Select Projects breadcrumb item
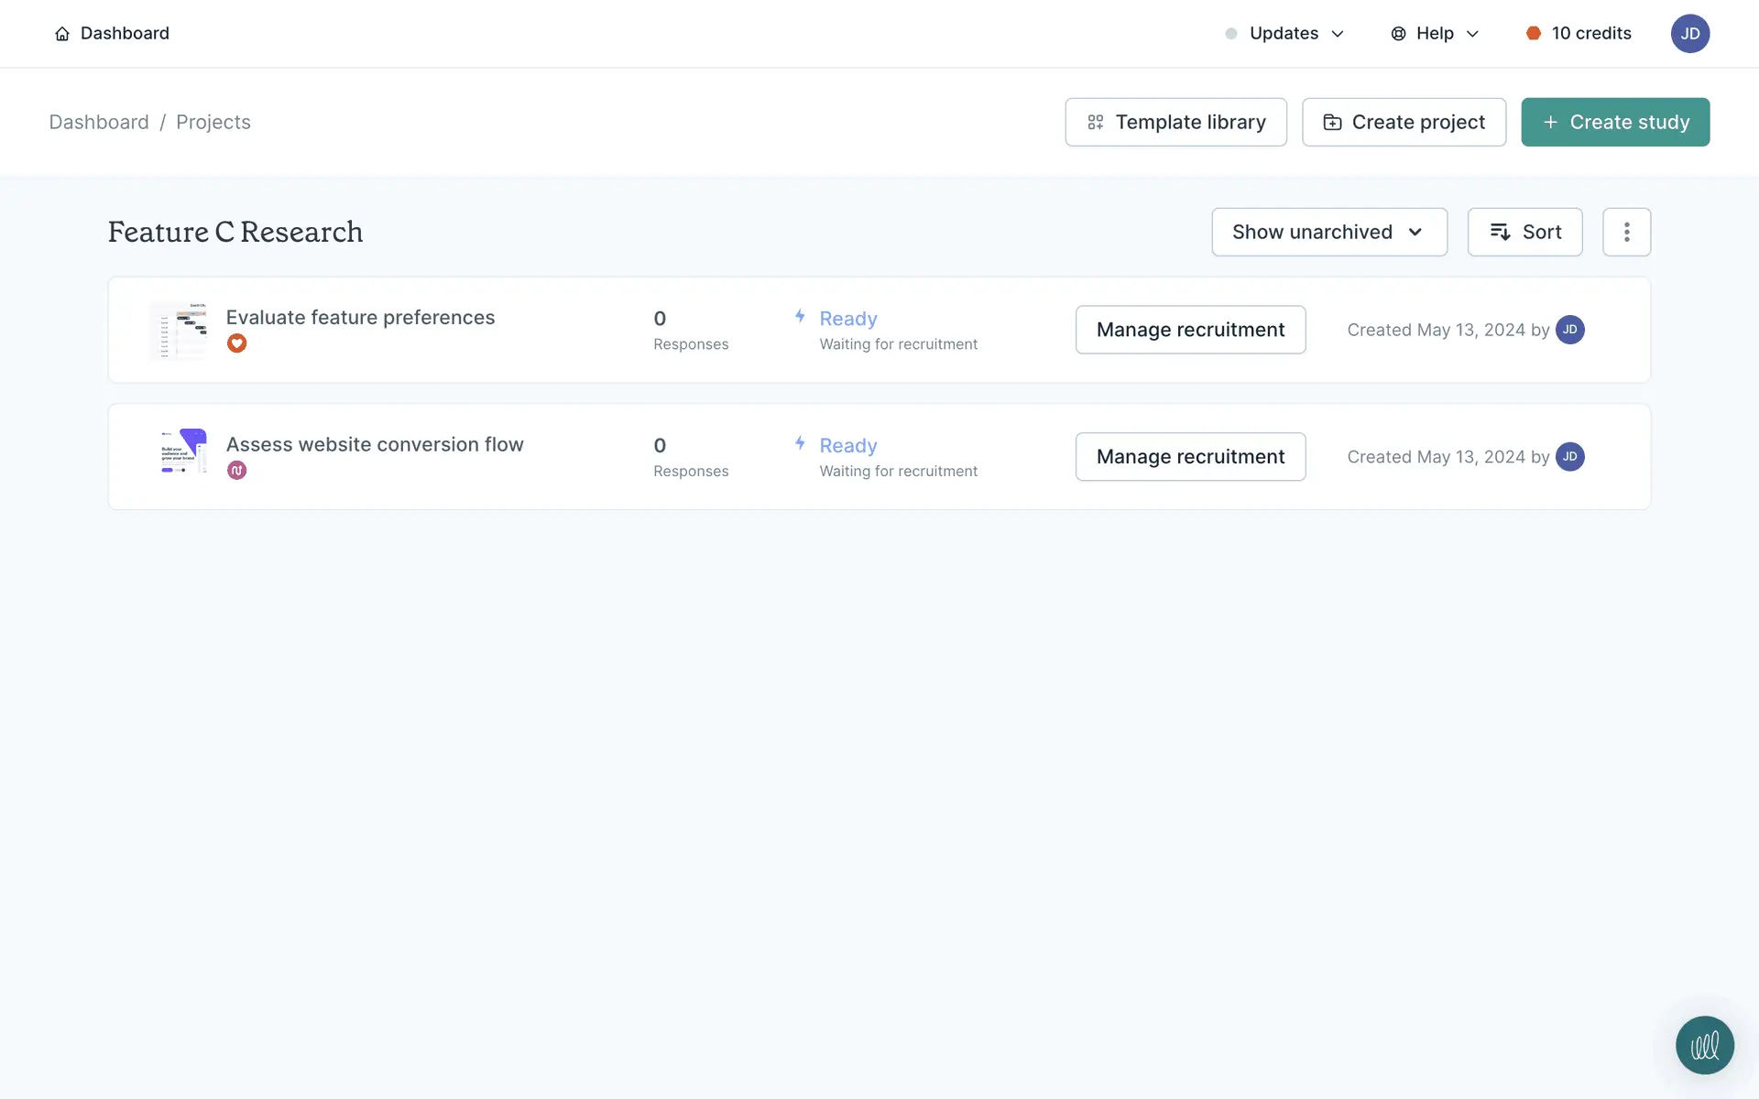1759x1099 pixels. point(213,123)
